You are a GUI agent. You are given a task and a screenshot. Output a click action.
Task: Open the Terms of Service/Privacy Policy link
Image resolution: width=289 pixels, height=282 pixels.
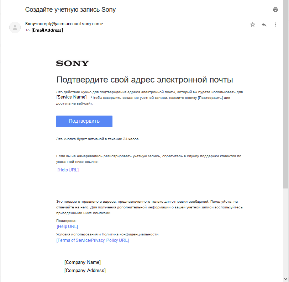click(93, 240)
